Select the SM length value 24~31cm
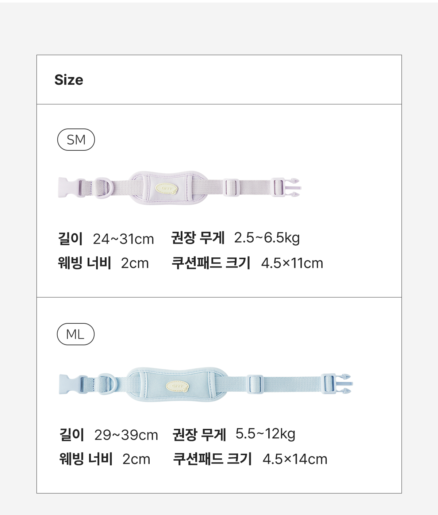Viewport: 438px width, 515px height. tap(123, 239)
